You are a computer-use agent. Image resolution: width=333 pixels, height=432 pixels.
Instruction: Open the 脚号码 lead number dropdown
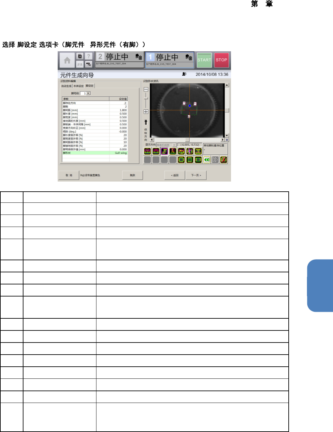click(x=88, y=93)
